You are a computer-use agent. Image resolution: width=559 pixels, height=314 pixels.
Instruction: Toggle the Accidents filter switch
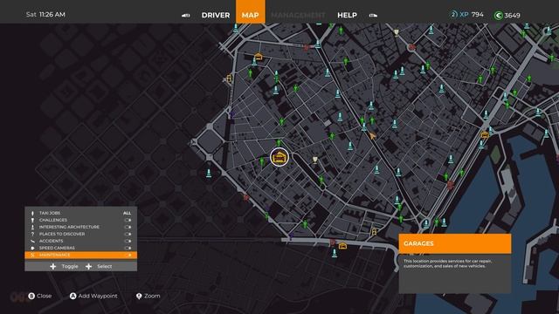(128, 241)
